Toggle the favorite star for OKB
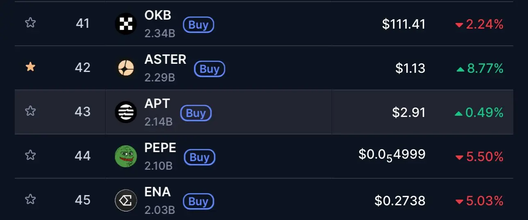This screenshot has width=528, height=220. (x=30, y=23)
